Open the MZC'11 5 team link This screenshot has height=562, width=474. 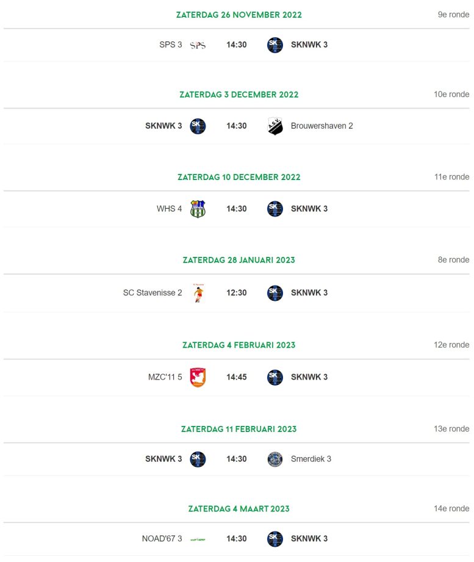(165, 377)
